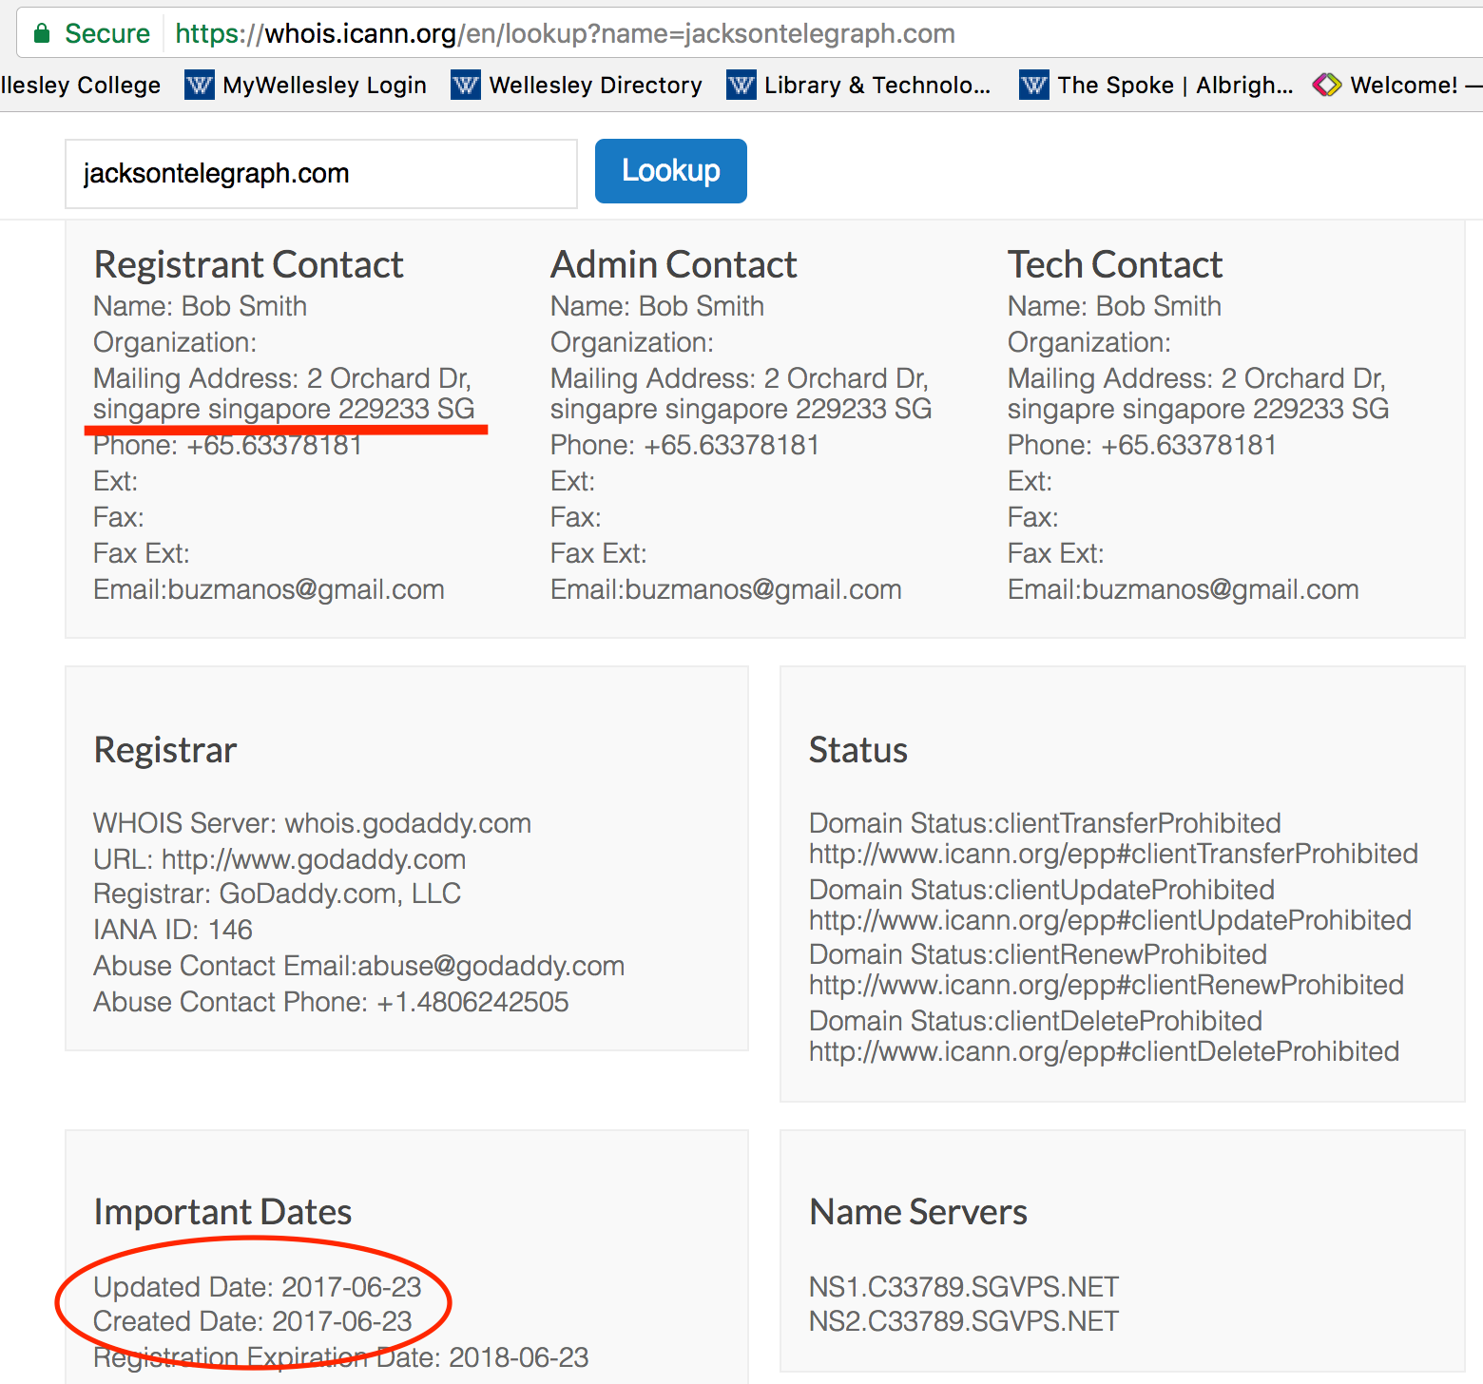Open The Spoke | Albrigh... bookmark

pos(1156,85)
